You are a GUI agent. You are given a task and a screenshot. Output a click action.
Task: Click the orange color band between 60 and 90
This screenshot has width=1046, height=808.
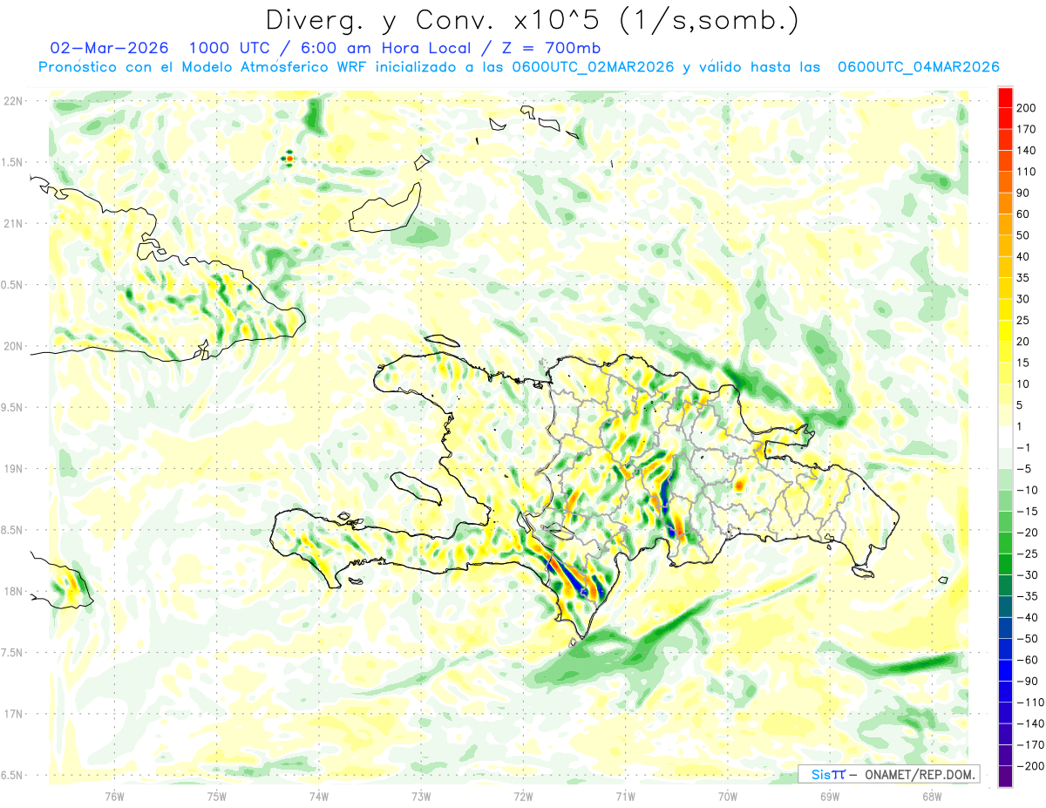point(1005,204)
